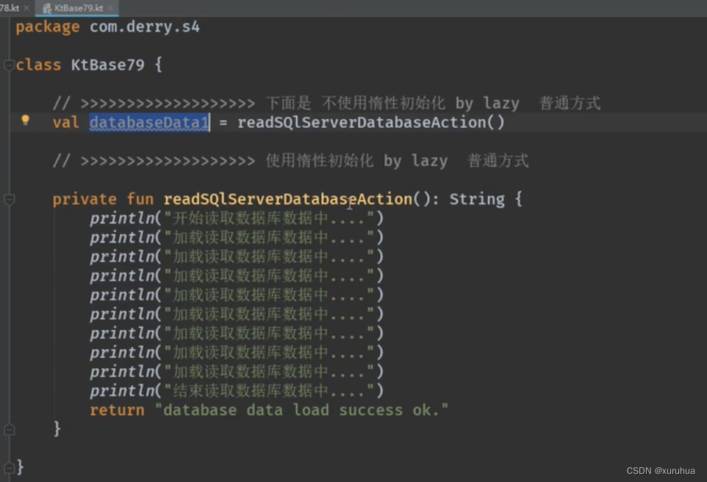Click the second comment beginning 使用惰性初始化 by lazy
This screenshot has width=707, height=482.
click(290, 160)
